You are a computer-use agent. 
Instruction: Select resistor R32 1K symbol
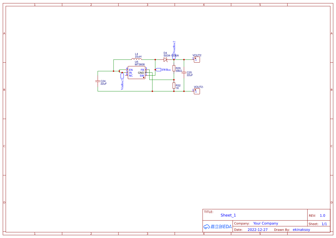tap(174, 85)
